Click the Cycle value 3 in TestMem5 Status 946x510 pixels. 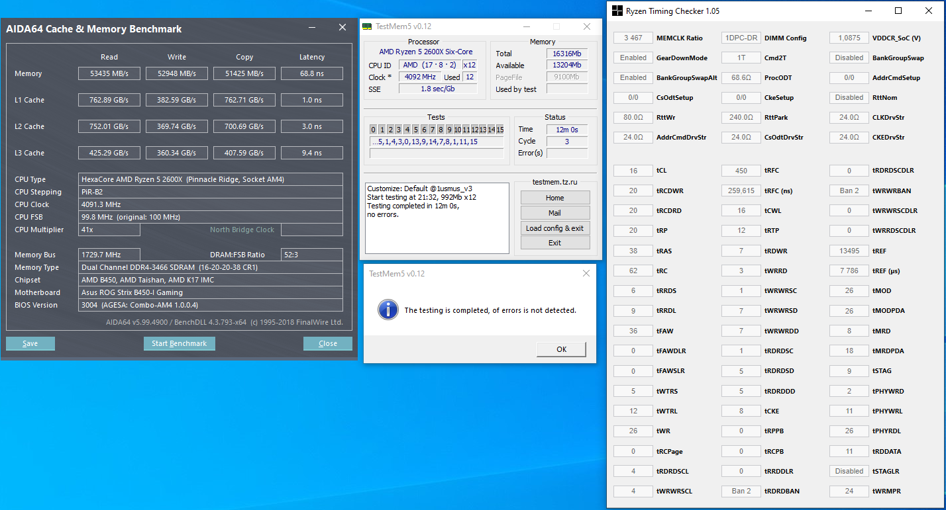567,142
